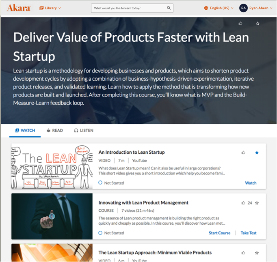Click the RA user avatar
Image resolution: width=277 pixels, height=262 pixels.
tap(243, 8)
